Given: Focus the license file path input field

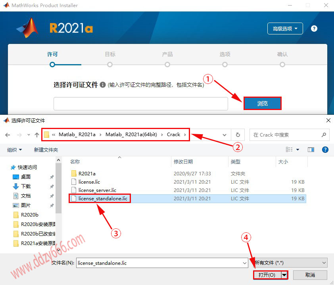Looking at the screenshot, I should (x=141, y=104).
